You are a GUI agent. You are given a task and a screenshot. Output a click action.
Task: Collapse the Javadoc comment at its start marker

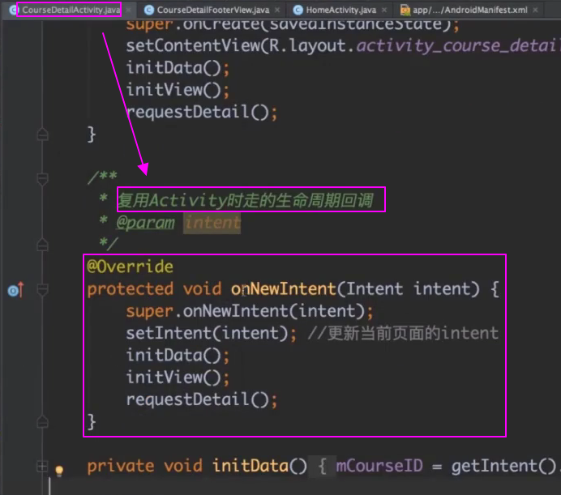point(43,179)
